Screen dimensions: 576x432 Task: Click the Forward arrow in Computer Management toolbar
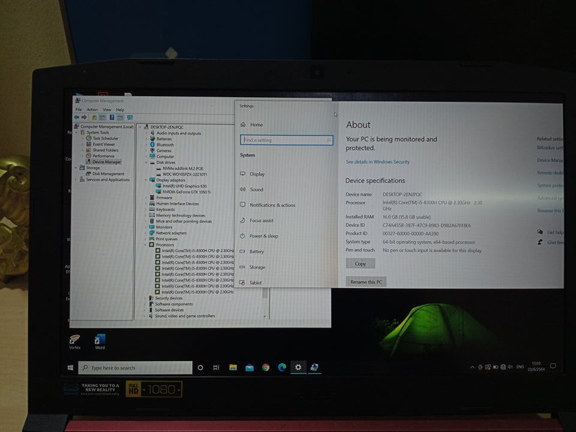tap(84, 117)
